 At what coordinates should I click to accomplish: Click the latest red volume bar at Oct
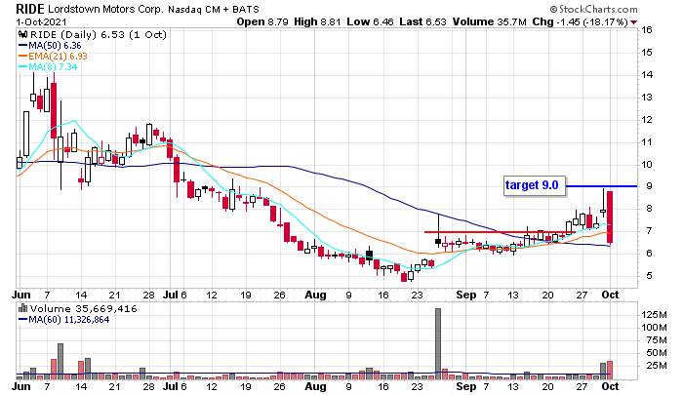[x=610, y=371]
